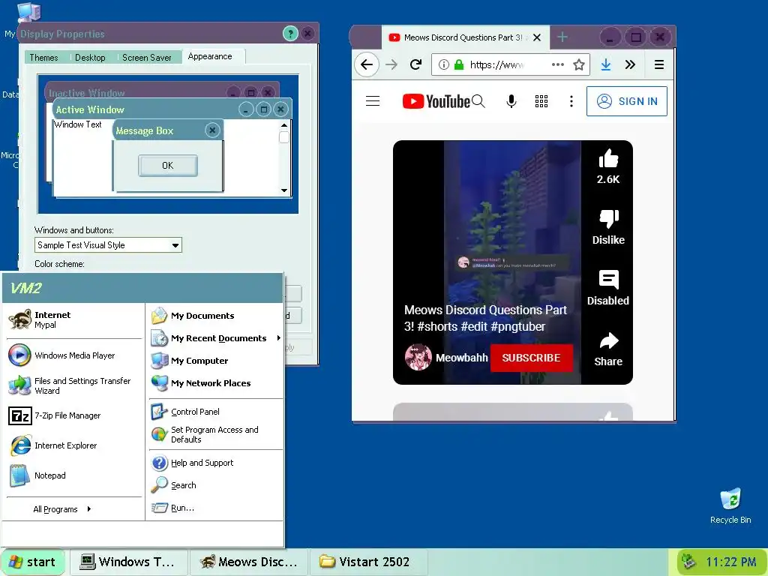Open the Run dialog entry
This screenshot has height=576, width=768.
coord(215,508)
